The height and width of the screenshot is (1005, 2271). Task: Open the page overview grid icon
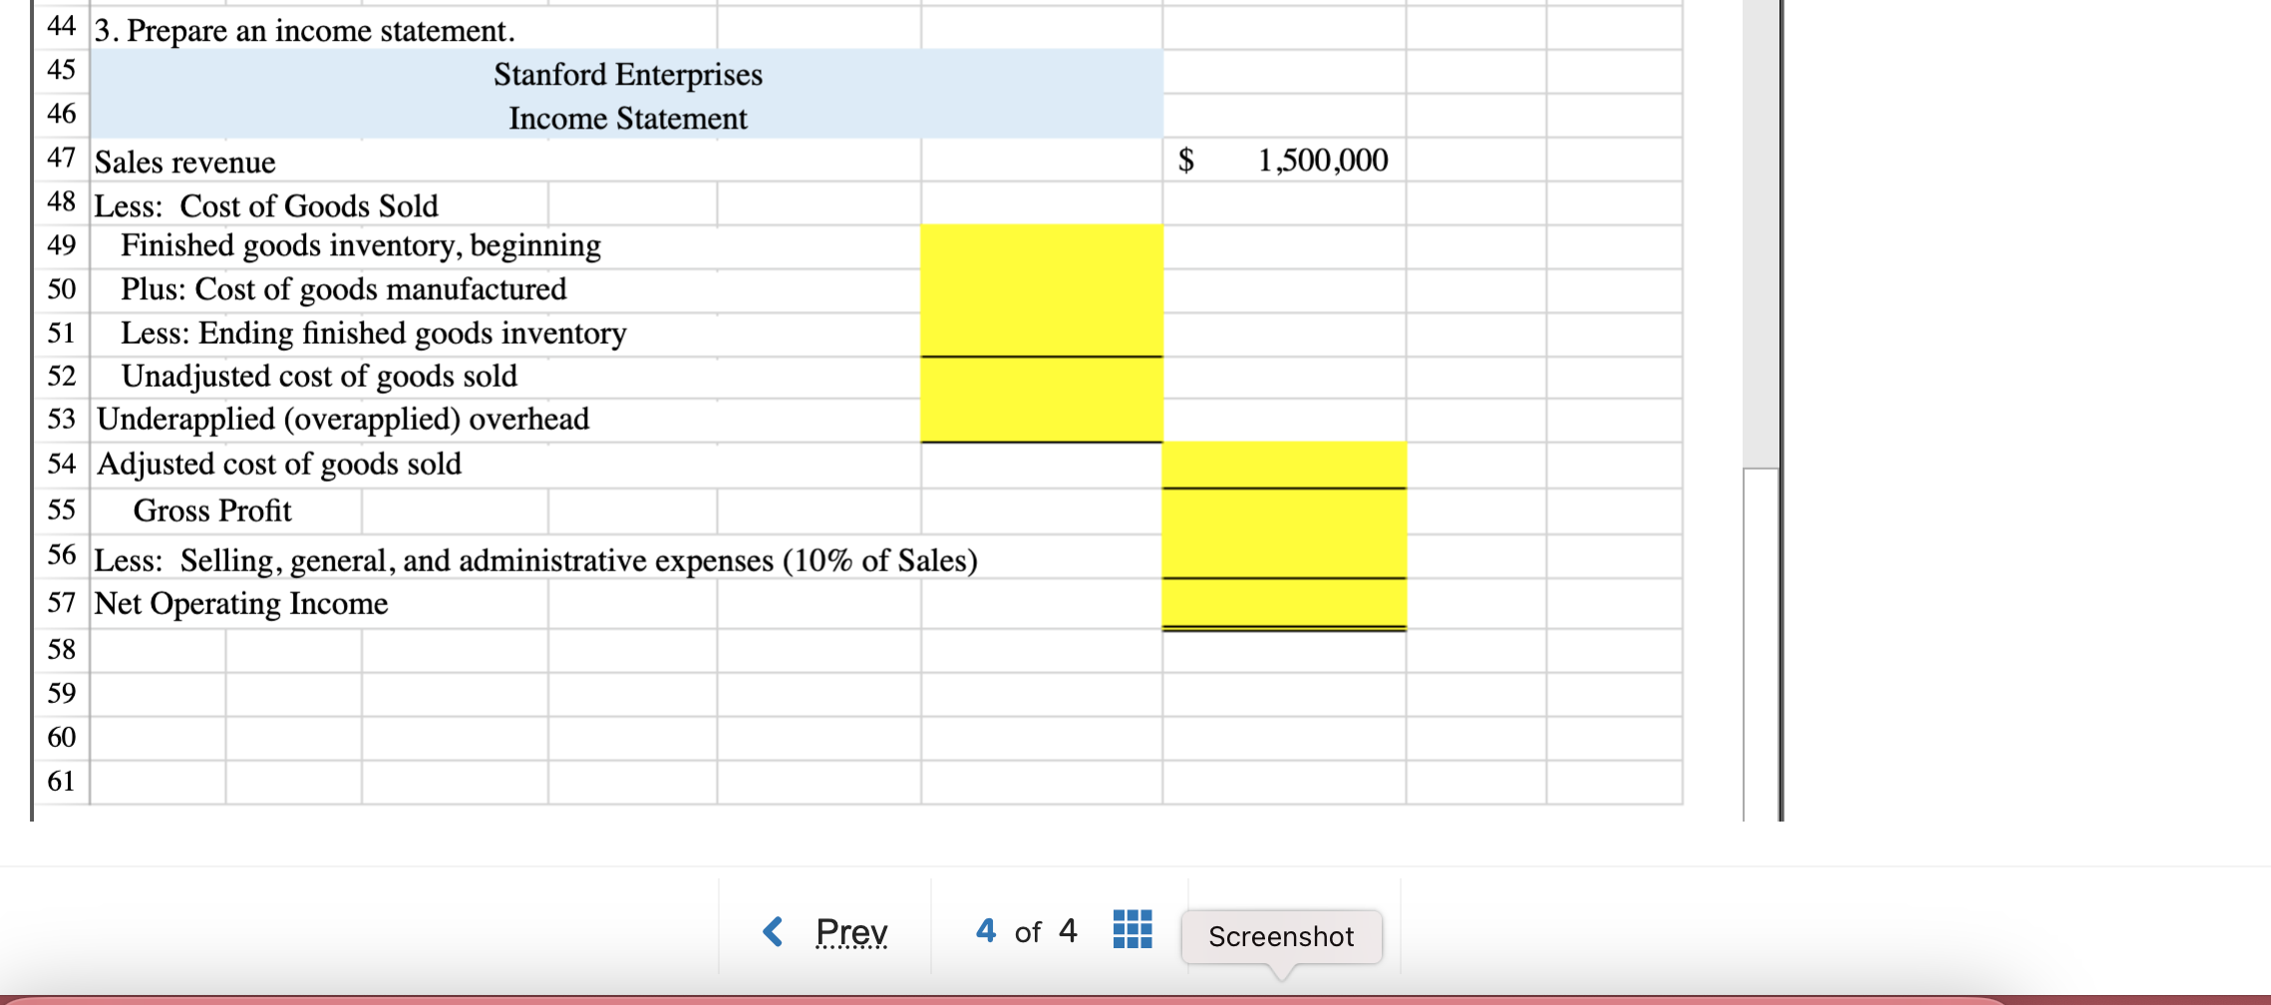pyautogui.click(x=1132, y=932)
